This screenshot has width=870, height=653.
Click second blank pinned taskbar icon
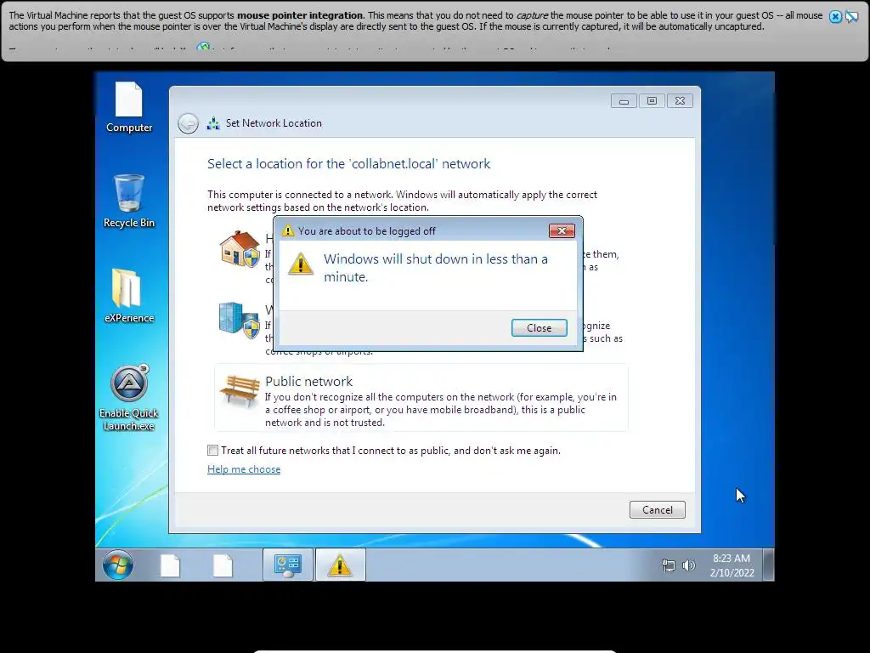coord(223,565)
